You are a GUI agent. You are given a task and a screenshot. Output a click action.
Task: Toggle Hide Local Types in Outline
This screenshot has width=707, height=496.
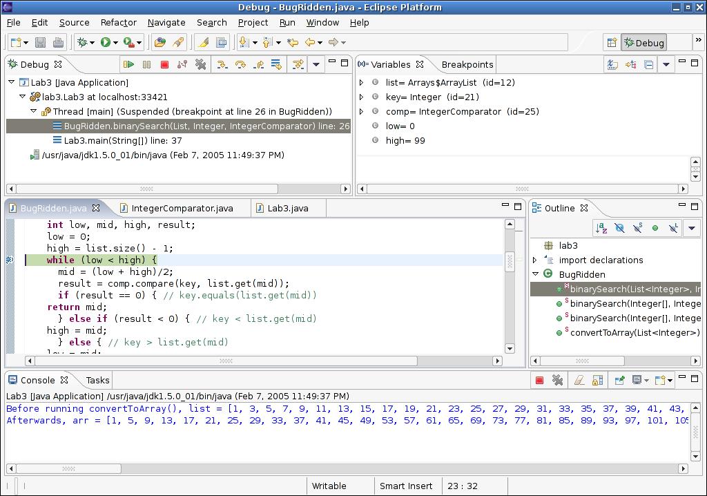click(x=673, y=229)
